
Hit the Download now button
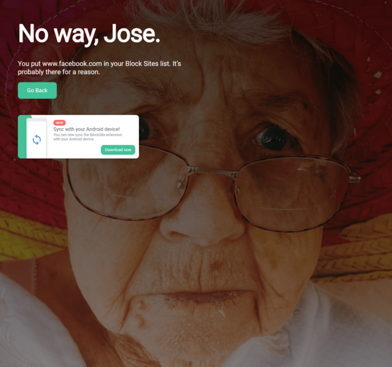tap(118, 150)
